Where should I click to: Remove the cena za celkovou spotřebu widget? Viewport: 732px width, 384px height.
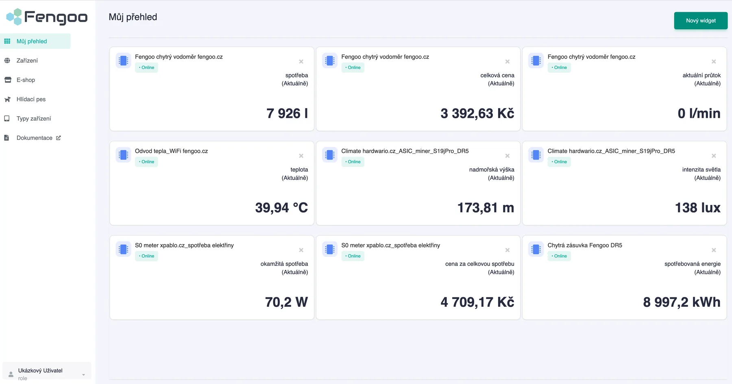(x=508, y=250)
